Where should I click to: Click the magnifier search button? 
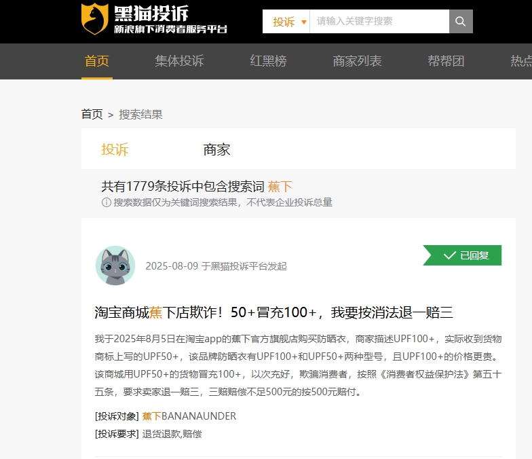(x=461, y=22)
